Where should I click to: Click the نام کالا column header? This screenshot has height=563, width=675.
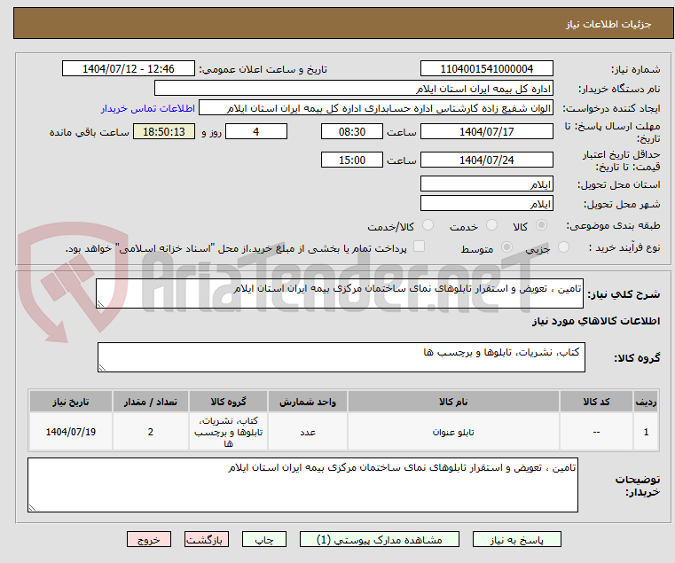[453, 402]
